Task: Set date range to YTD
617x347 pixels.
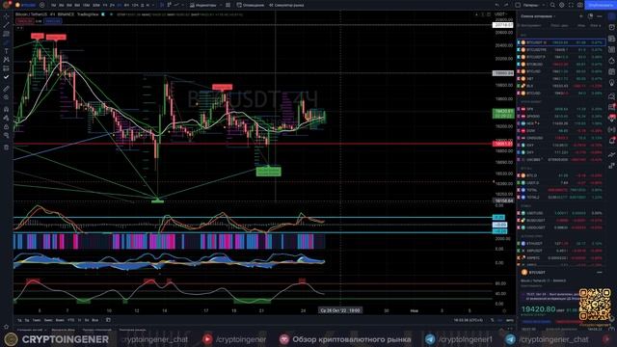Action: [70, 320]
